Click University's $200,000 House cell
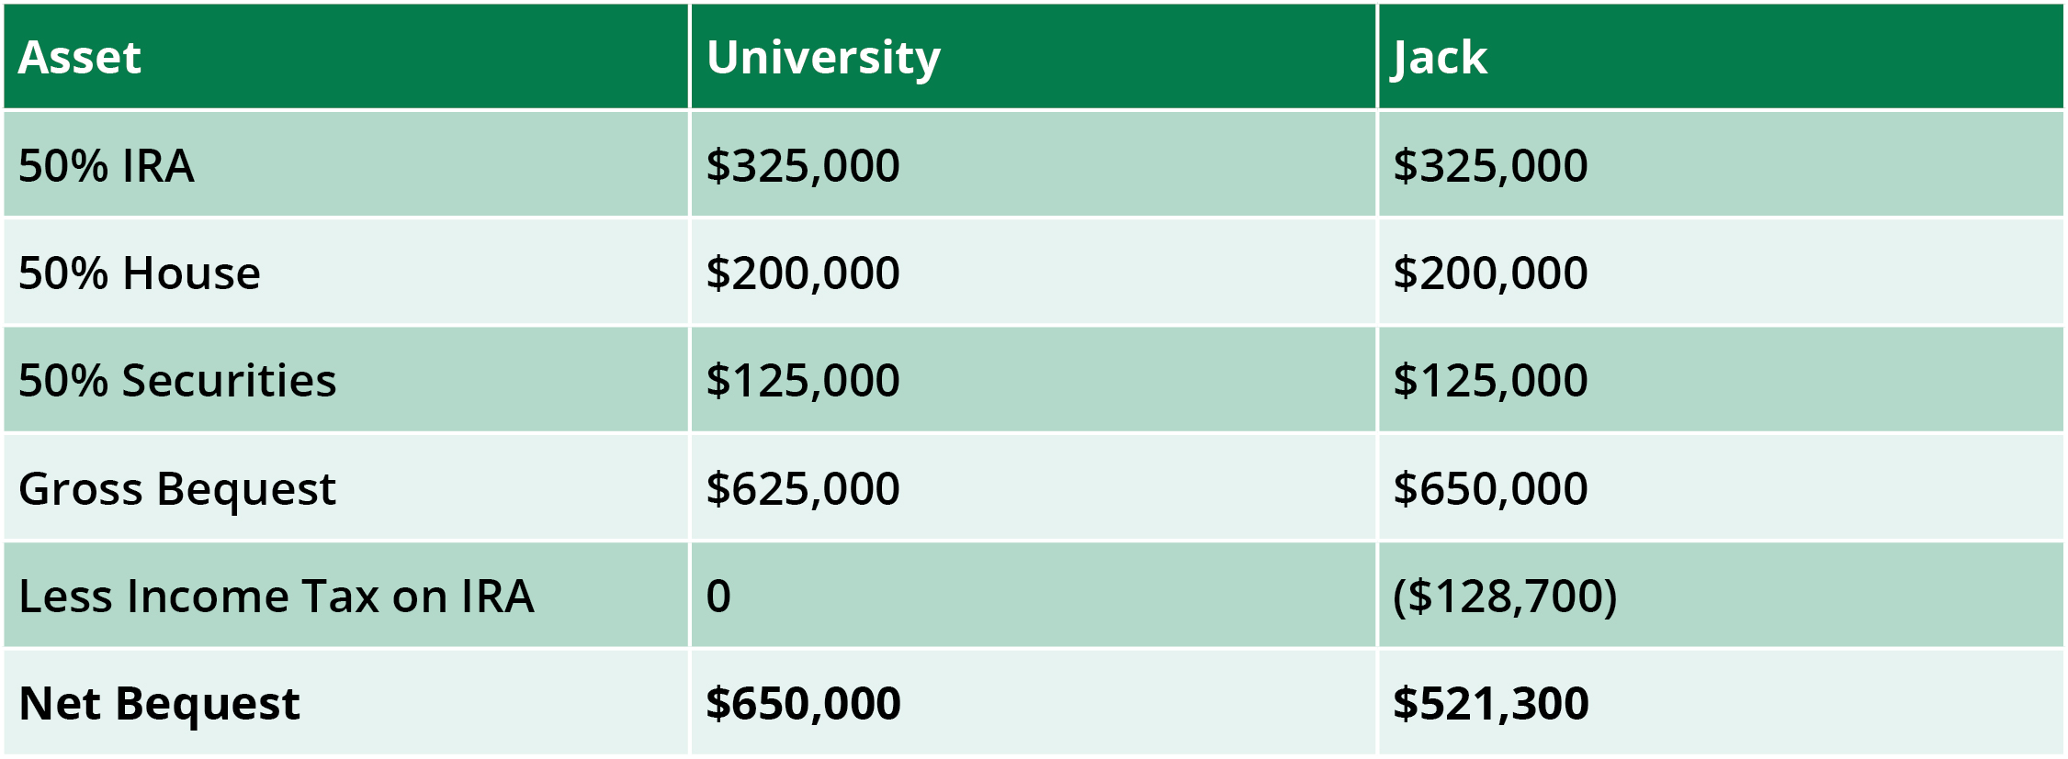 click(803, 273)
